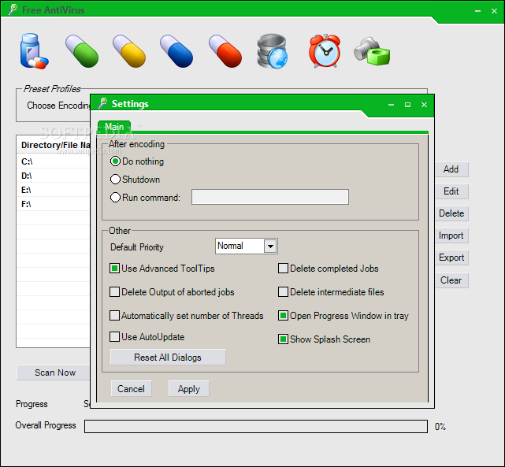Open the bolt and green nut settings icon
The height and width of the screenshot is (467, 505).
[372, 51]
